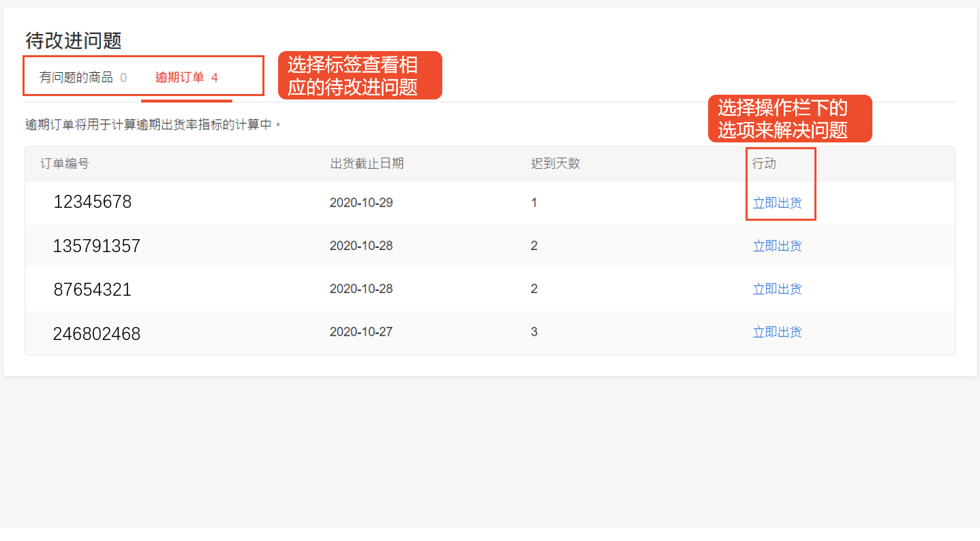Click the 2020-10-28 date for order 135791357
This screenshot has width=980, height=541.
coord(361,246)
